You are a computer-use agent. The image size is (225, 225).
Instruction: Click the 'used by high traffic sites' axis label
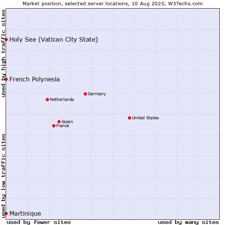(3, 53)
